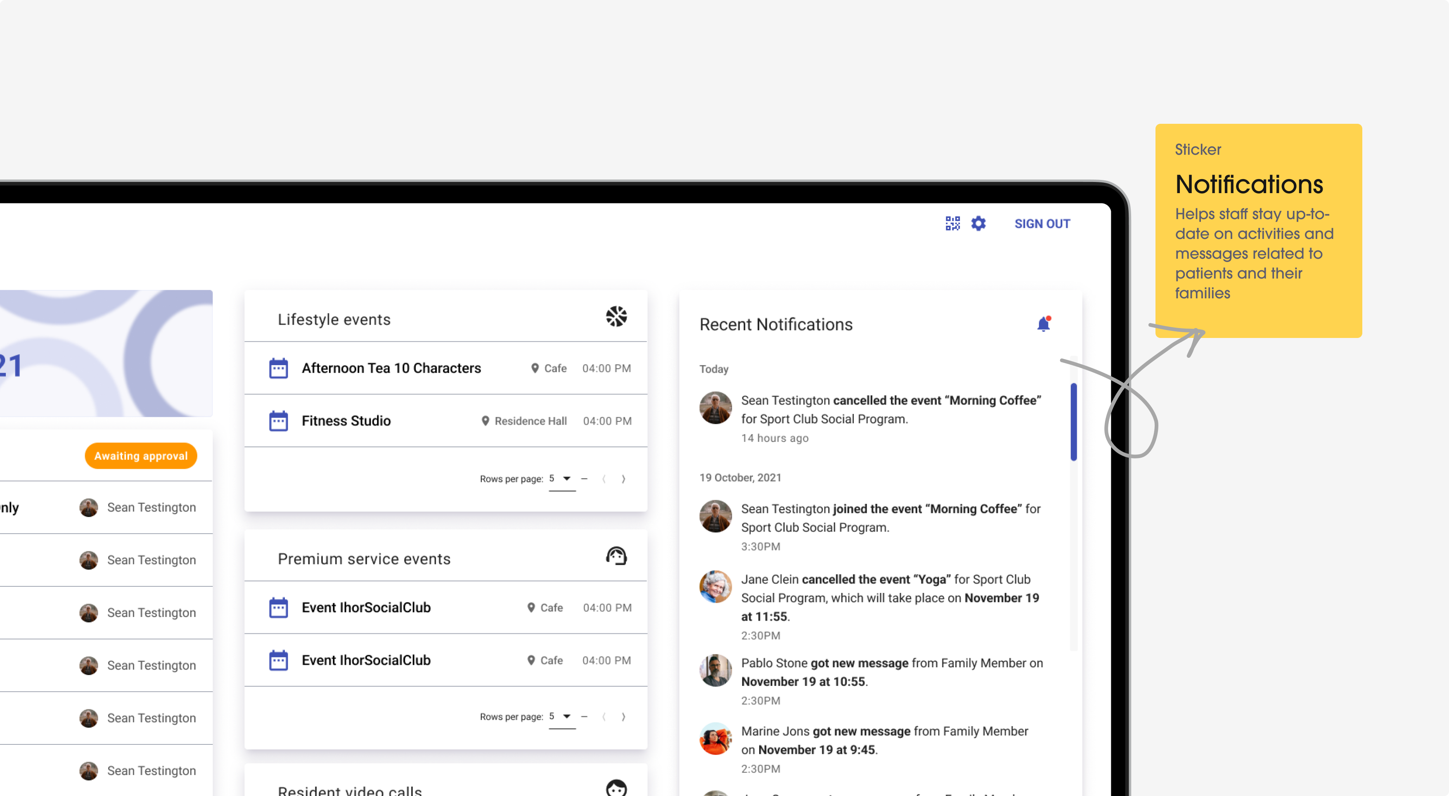Click the Premium service events headset icon
The height and width of the screenshot is (796, 1449).
pos(616,556)
